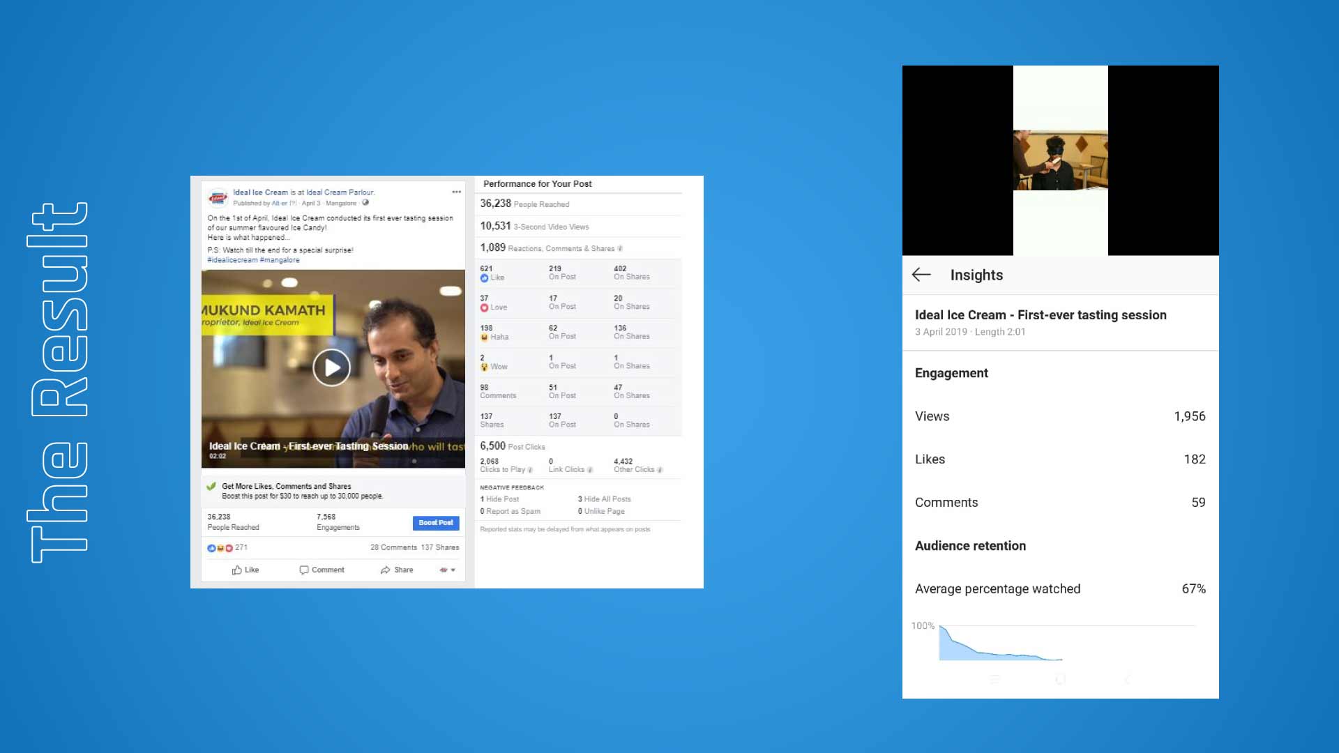
Task: Open the 28 Comments link
Action: pos(393,548)
